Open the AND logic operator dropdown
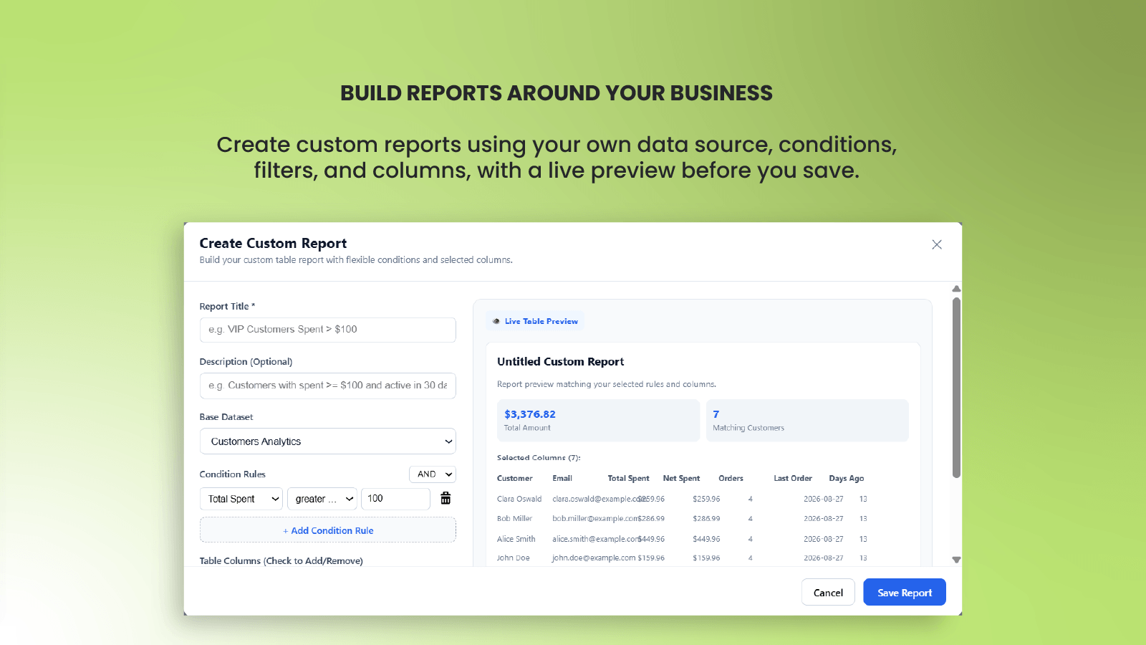This screenshot has width=1146, height=645. [x=433, y=474]
